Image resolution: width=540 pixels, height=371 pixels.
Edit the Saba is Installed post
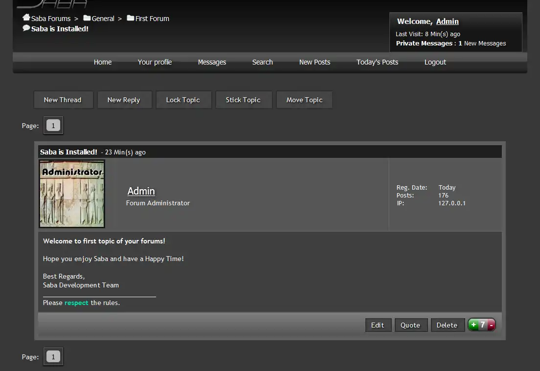click(x=378, y=325)
